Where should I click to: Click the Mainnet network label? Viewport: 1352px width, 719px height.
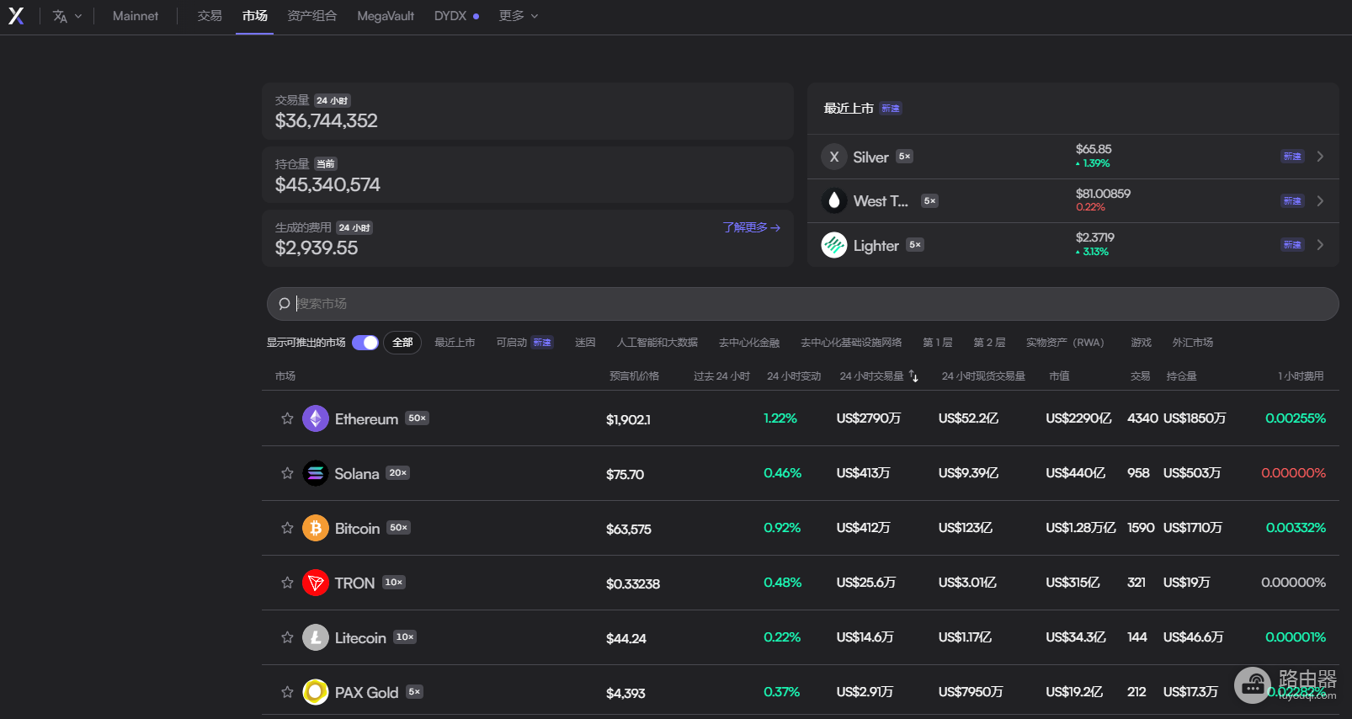(136, 16)
